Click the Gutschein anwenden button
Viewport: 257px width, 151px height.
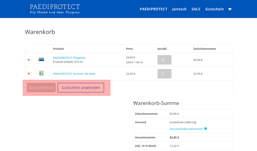click(81, 88)
